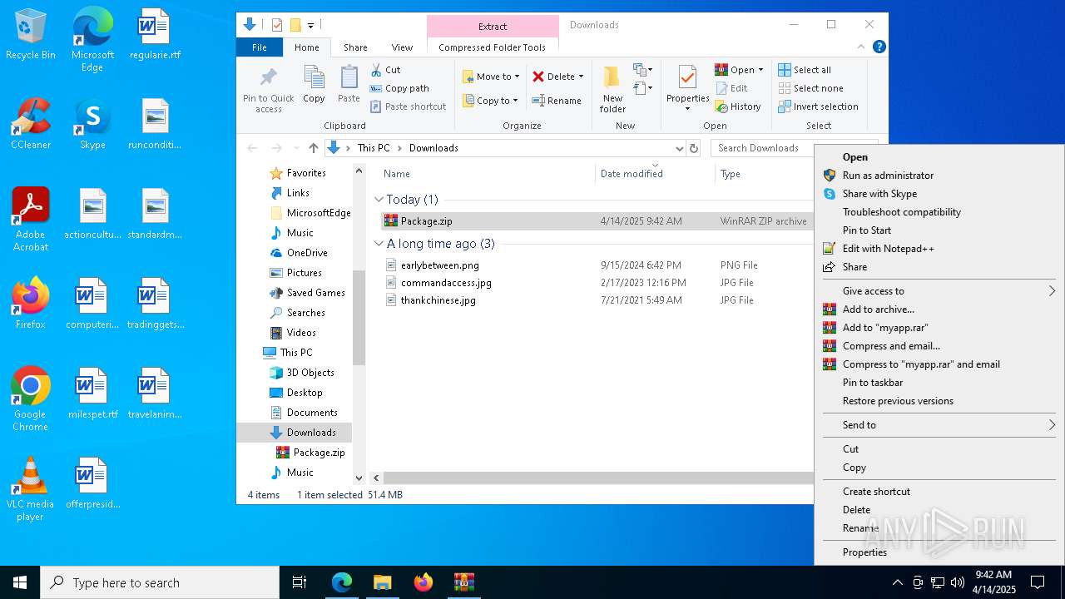Open Task View on taskbar
Viewport: 1065px width, 599px height.
tap(300, 582)
